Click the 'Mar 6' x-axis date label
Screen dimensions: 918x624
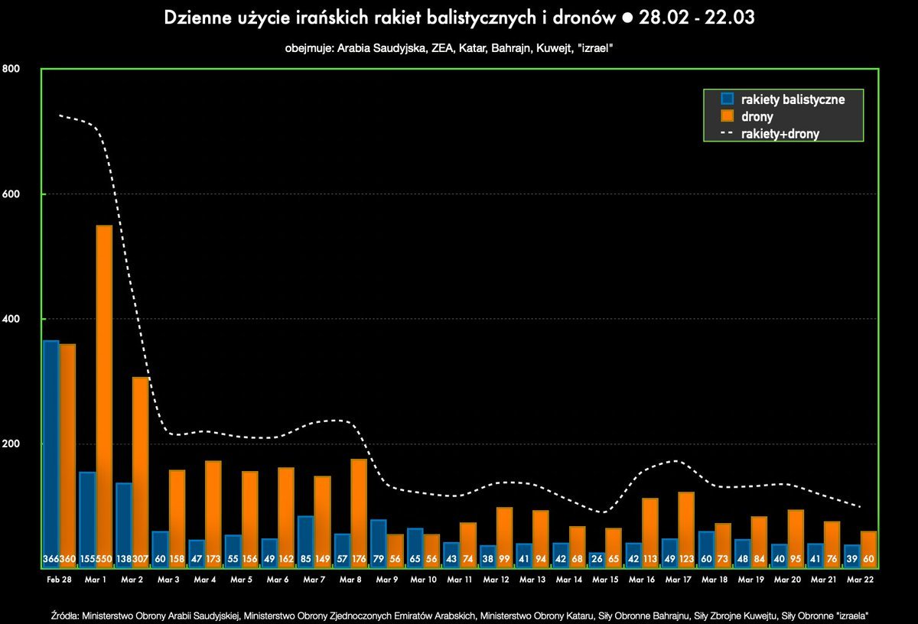pyautogui.click(x=278, y=580)
